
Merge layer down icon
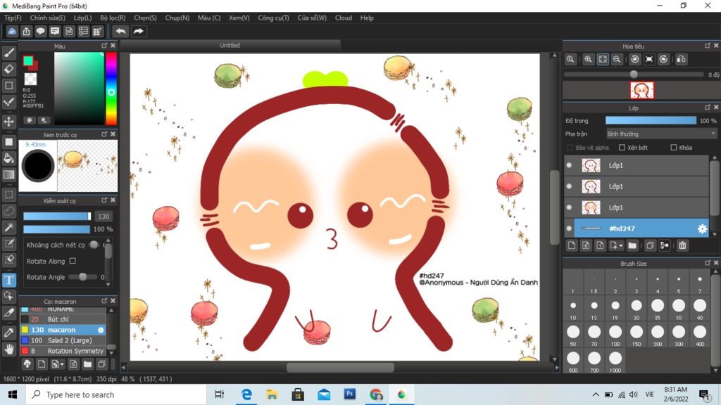pyautogui.click(x=664, y=245)
